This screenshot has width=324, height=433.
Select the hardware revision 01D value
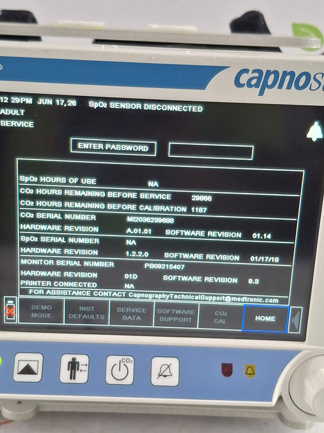click(131, 277)
